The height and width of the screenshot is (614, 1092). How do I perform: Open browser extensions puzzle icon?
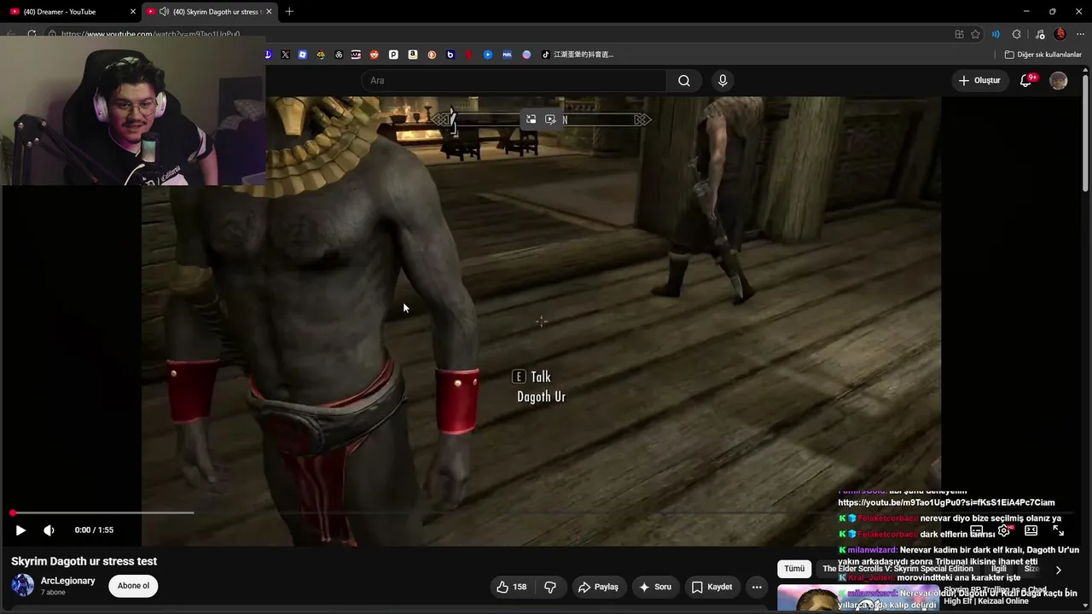(1016, 34)
